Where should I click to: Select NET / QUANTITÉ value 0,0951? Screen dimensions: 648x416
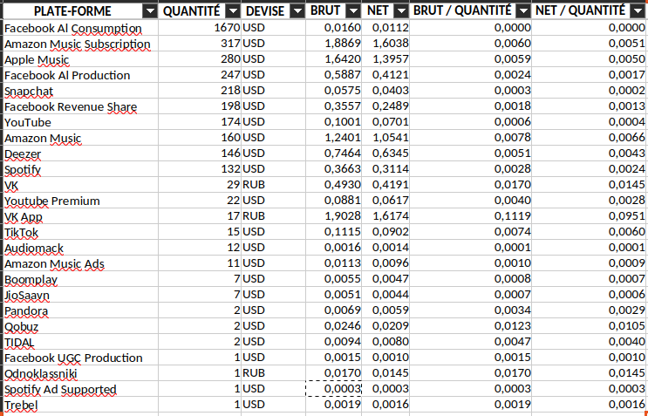[589, 216]
